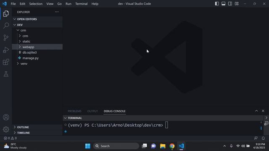Show hidden system tray icons
Viewport: 269px width, 151px height.
[x=224, y=146]
